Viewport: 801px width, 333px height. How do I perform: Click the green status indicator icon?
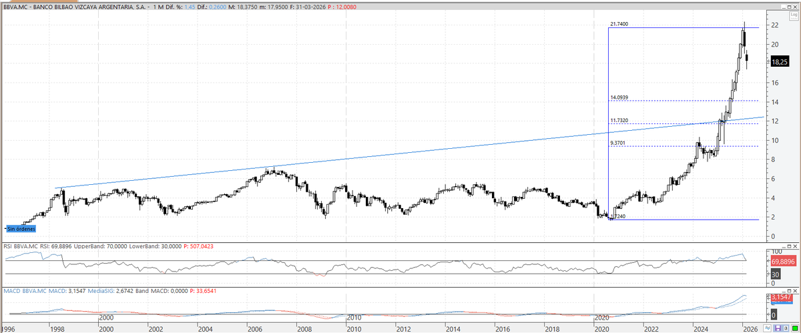point(794,328)
